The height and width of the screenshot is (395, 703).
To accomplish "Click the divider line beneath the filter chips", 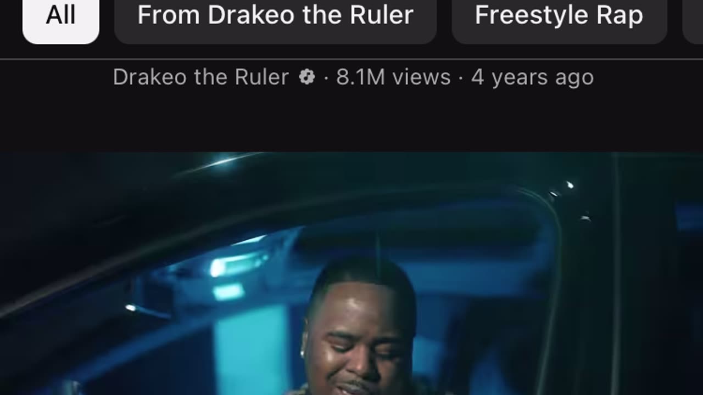I will (351, 59).
